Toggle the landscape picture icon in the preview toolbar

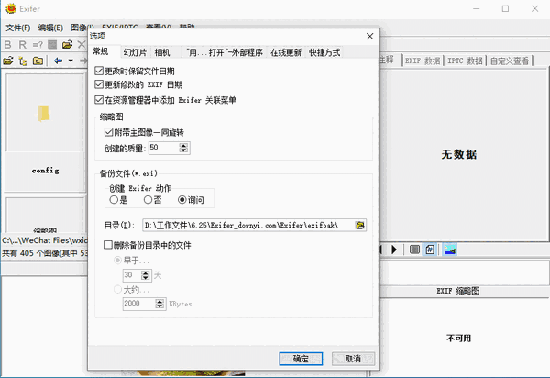(x=450, y=250)
